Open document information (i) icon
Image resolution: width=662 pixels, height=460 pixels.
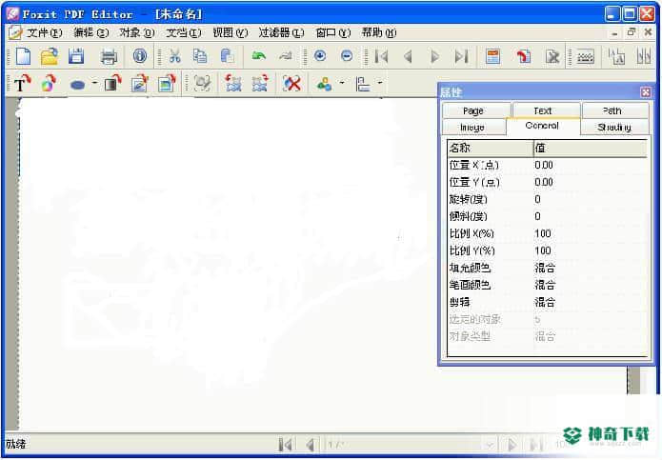pyautogui.click(x=140, y=55)
